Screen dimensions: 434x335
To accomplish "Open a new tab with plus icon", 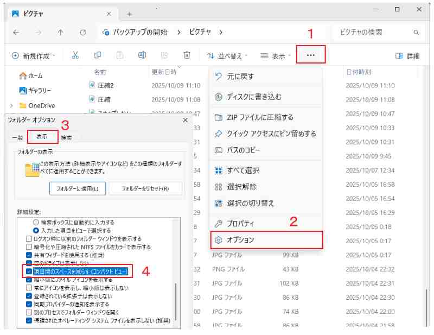I will 130,14.
